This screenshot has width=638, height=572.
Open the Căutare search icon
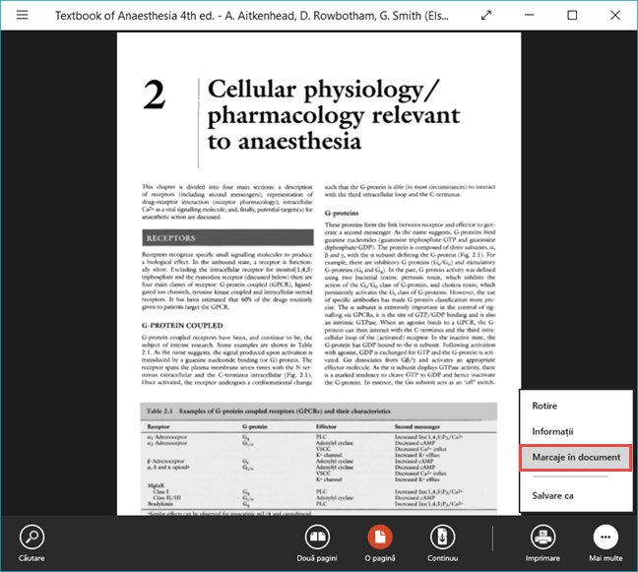click(32, 537)
